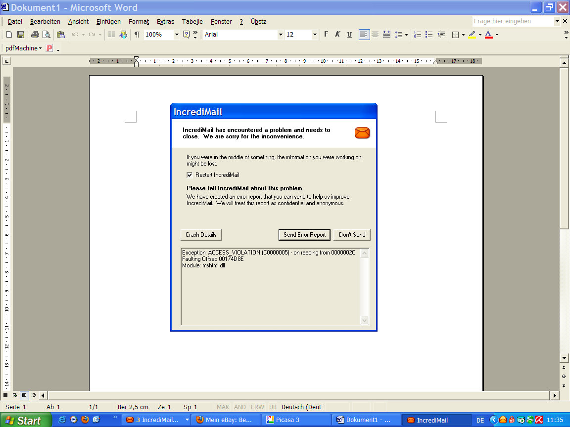The width and height of the screenshot is (570, 427).
Task: Switch to outline view
Action: (x=34, y=395)
